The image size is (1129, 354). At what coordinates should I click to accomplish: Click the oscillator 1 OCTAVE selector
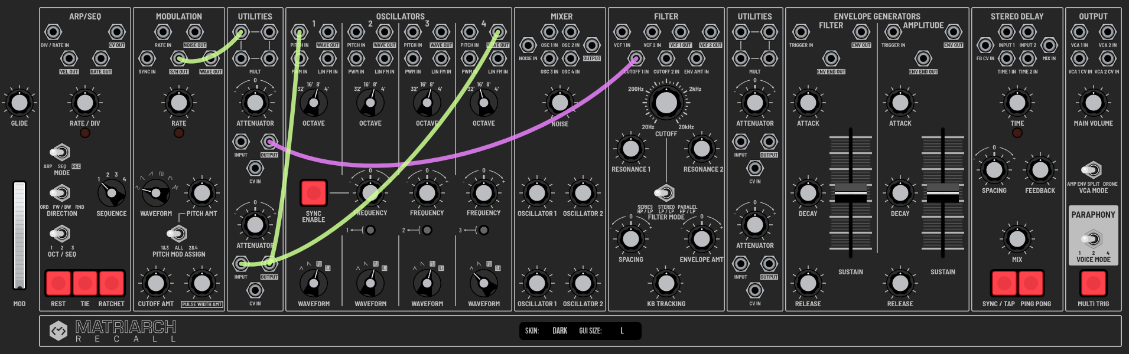tap(314, 103)
